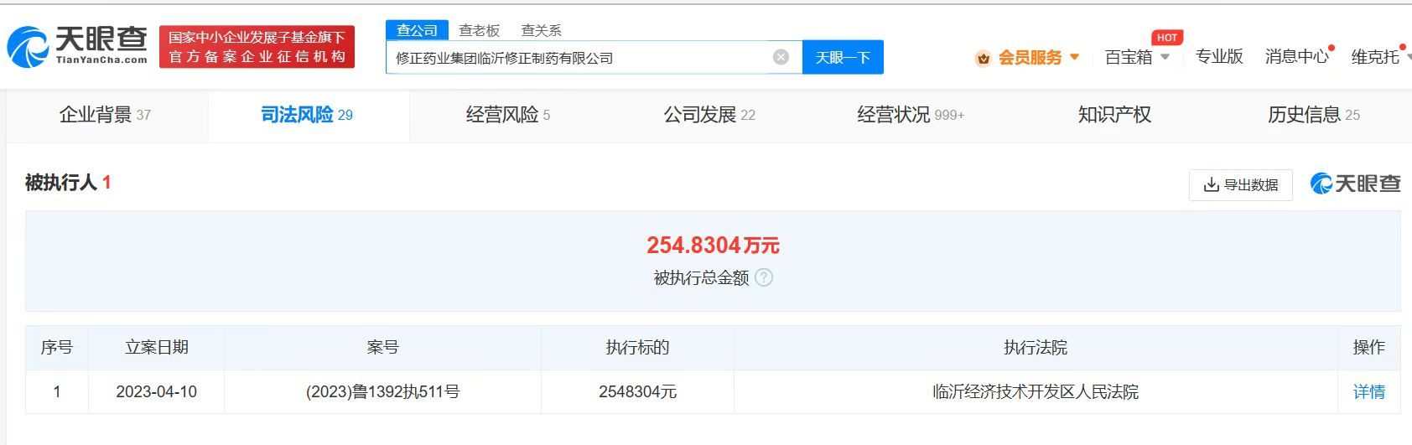Image resolution: width=1412 pixels, height=445 pixels.
Task: Click the date 2023-04-10 cell
Action: click(156, 391)
